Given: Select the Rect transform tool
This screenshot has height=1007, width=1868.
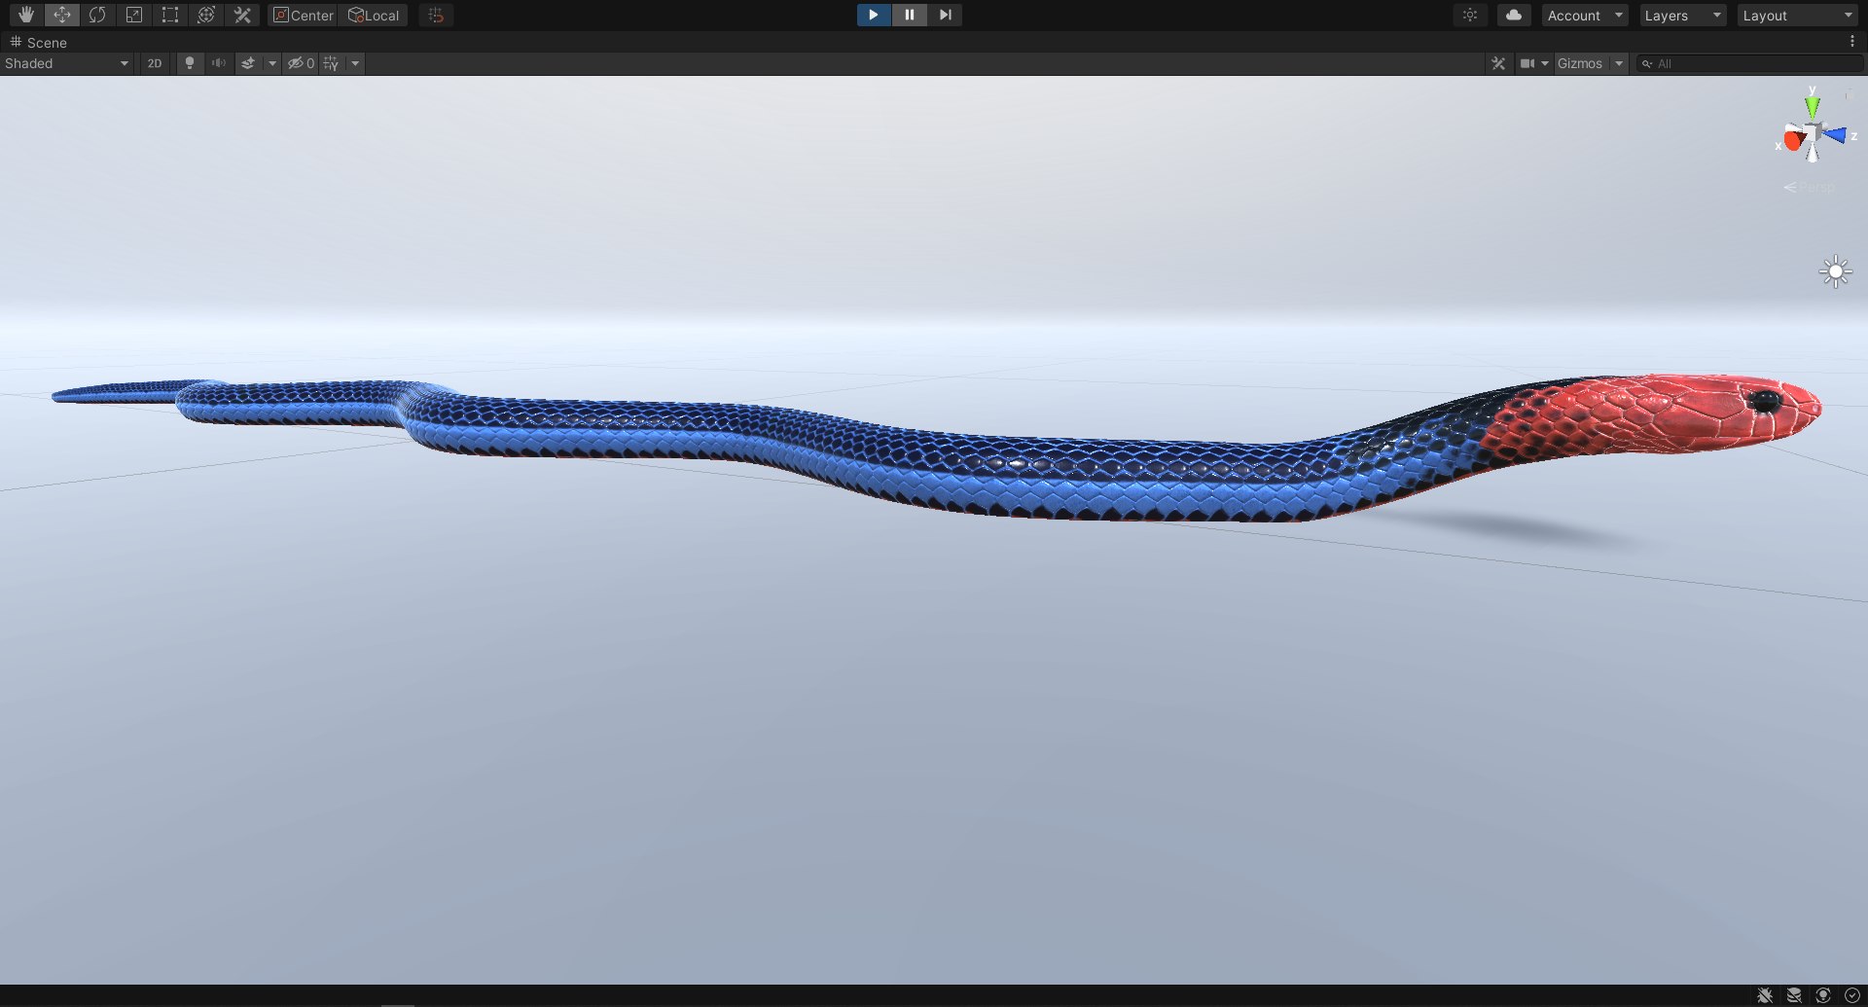Looking at the screenshot, I should (x=169, y=15).
